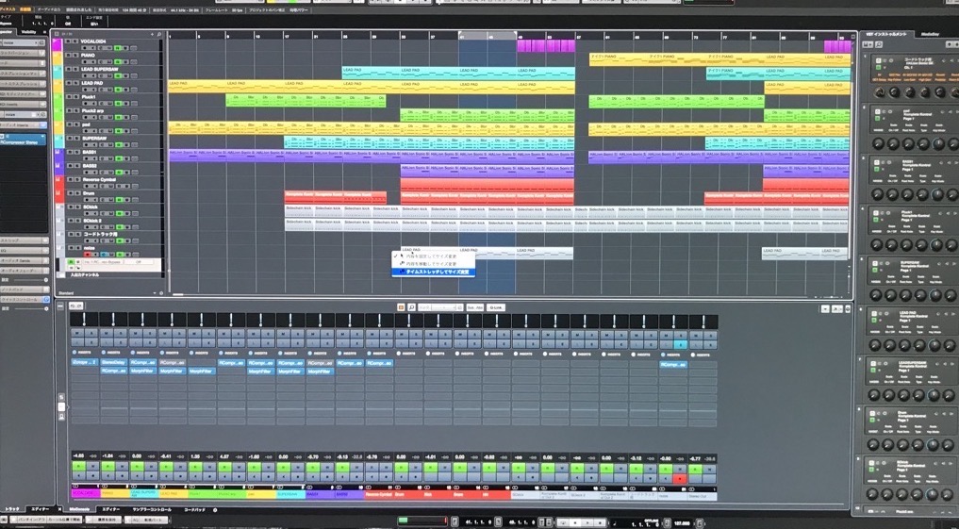
Task: Click the first knob of pad instrument in rack
Action: point(879,143)
